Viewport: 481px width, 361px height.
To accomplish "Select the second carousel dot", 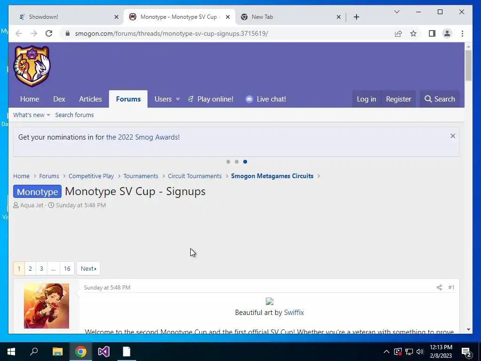I will coord(237,162).
